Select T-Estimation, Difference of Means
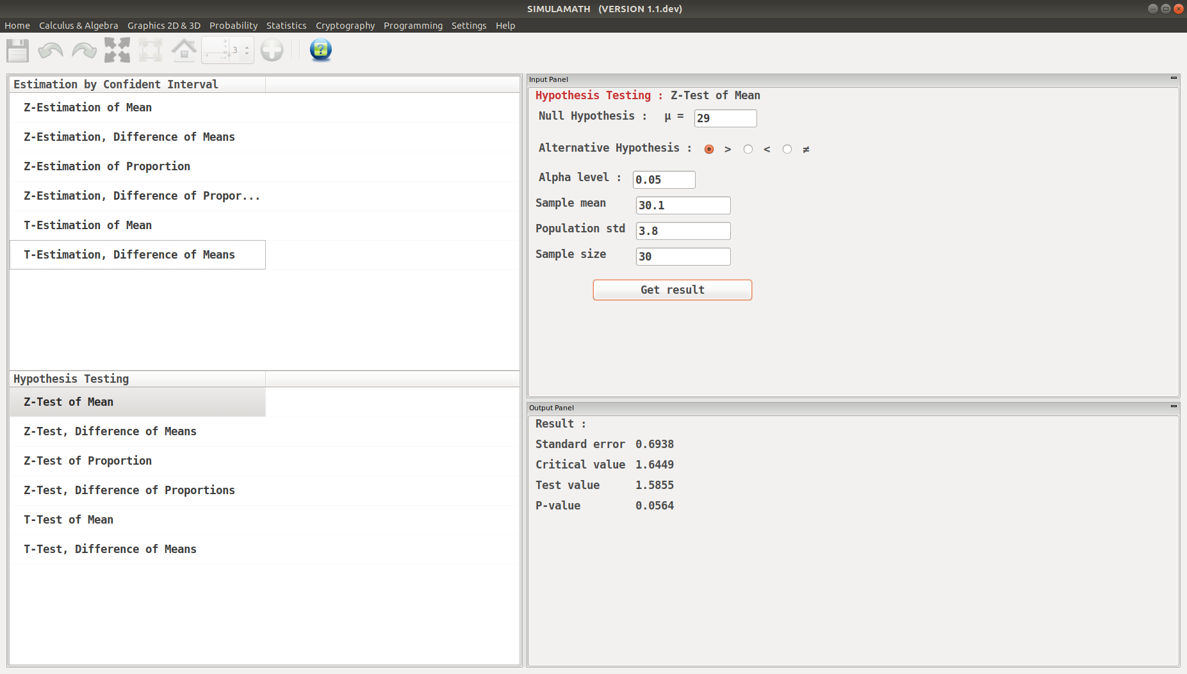The image size is (1187, 674). 138,255
